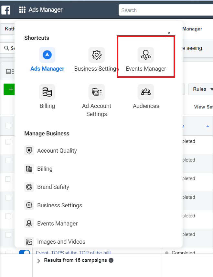
Task: Open the nine-dot apps grid menu
Action: [22, 10]
